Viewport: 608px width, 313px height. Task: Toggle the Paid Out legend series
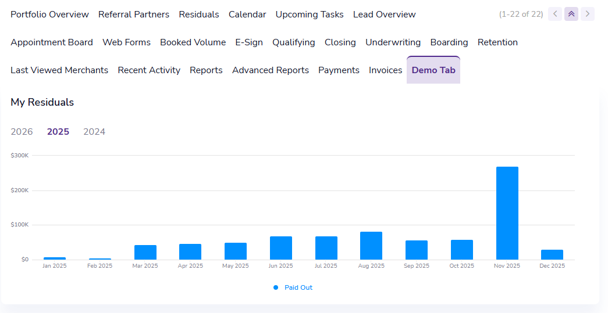[298, 287]
